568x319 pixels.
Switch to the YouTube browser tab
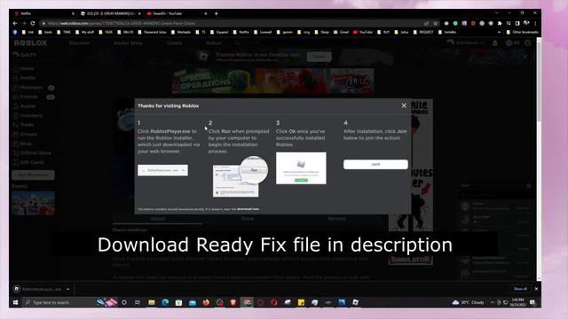point(177,13)
